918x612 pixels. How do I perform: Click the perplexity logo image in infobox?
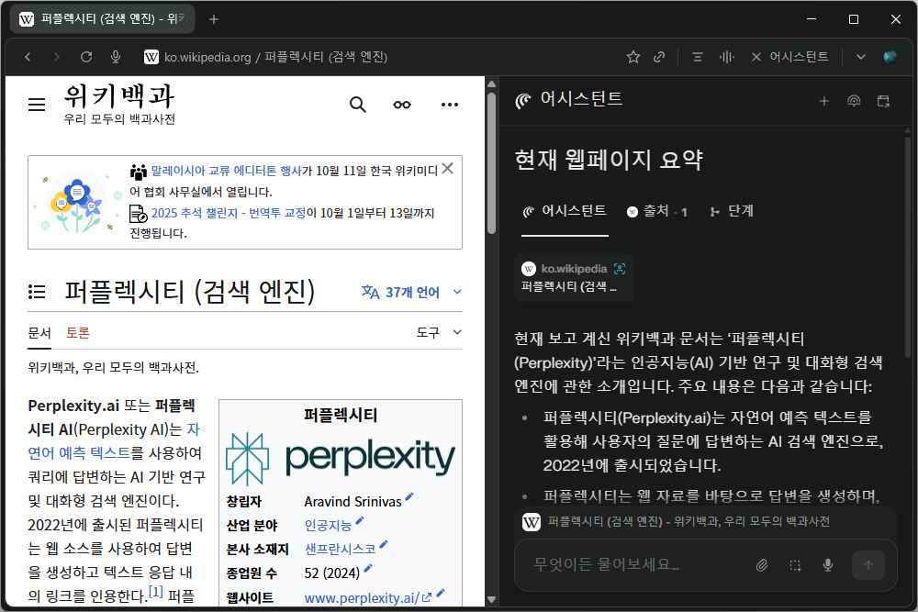[x=341, y=459]
